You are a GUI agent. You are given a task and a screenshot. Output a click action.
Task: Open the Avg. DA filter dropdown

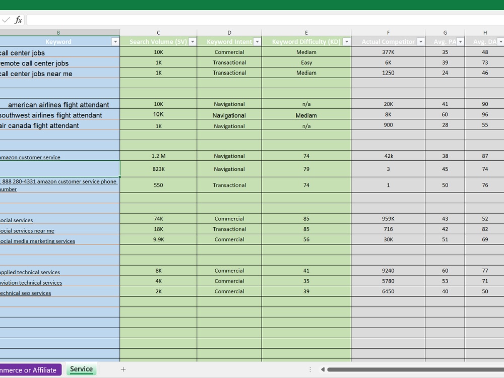pos(500,42)
